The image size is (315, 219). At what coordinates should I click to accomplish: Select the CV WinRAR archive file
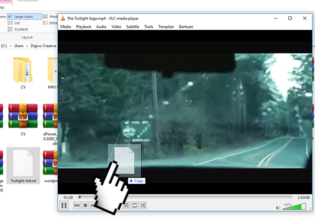point(23,119)
